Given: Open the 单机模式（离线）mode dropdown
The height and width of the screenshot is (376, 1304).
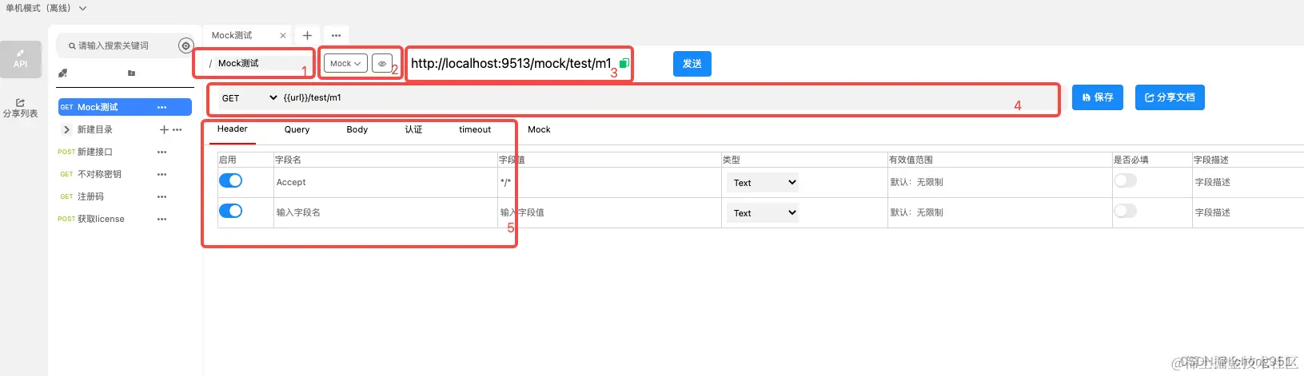Looking at the screenshot, I should (x=46, y=8).
